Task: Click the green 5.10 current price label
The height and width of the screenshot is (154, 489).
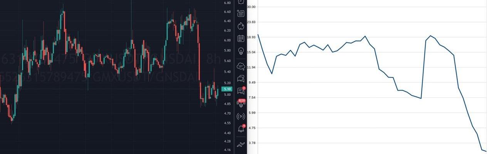Action: pos(227,89)
